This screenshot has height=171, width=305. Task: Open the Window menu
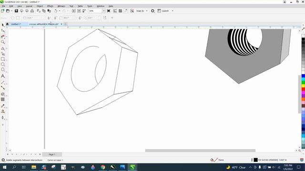[x=101, y=6]
